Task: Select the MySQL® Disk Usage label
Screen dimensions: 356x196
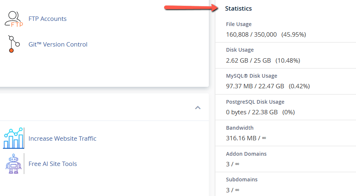Action: click(252, 76)
